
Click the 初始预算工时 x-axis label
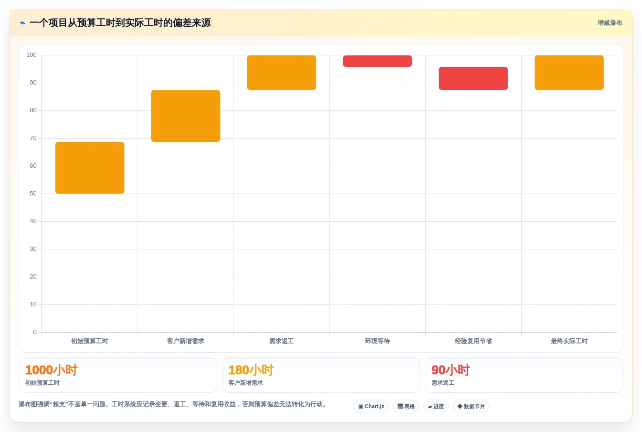click(90, 341)
